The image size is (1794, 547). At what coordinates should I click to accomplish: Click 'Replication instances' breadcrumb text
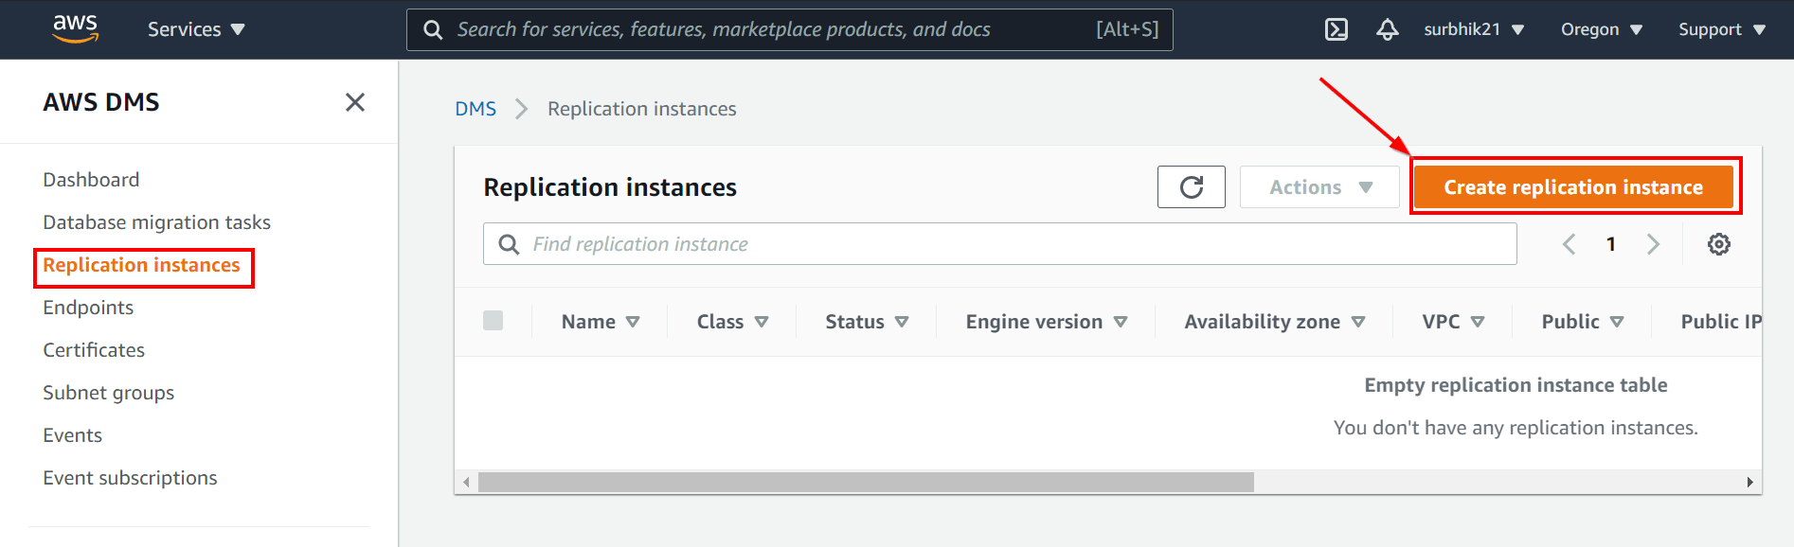pyautogui.click(x=642, y=109)
